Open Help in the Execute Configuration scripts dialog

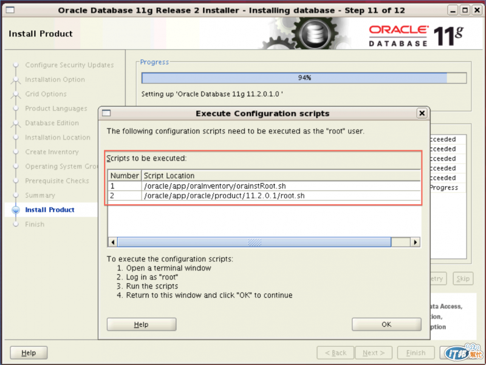pos(142,324)
